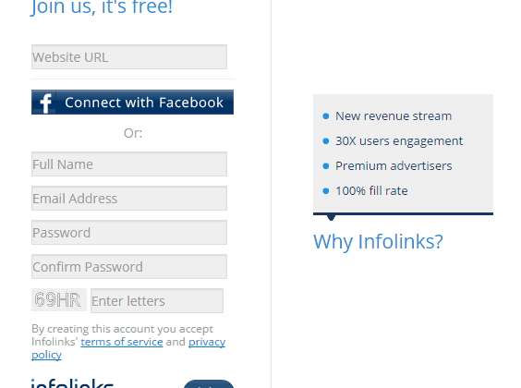The width and height of the screenshot is (521, 388).
Task: Select the Confirm Password field
Action: pyautogui.click(x=129, y=267)
